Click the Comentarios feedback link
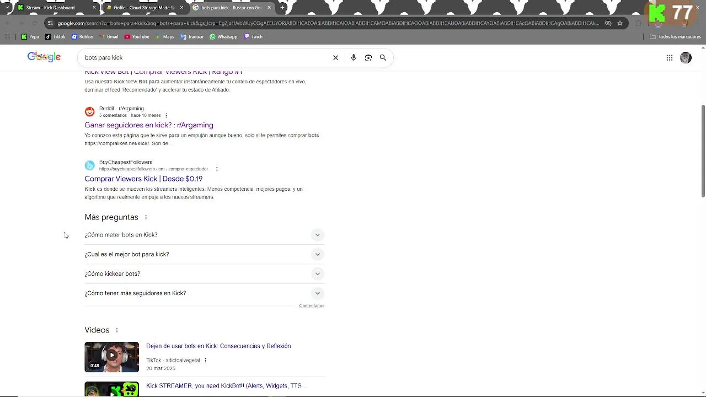706x397 pixels. tap(312, 305)
